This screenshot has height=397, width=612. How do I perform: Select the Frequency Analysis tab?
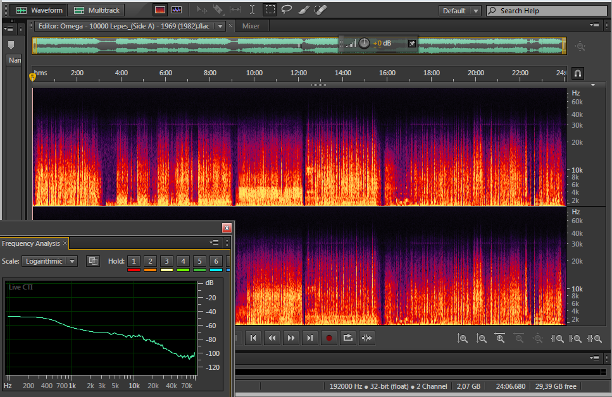click(x=31, y=243)
